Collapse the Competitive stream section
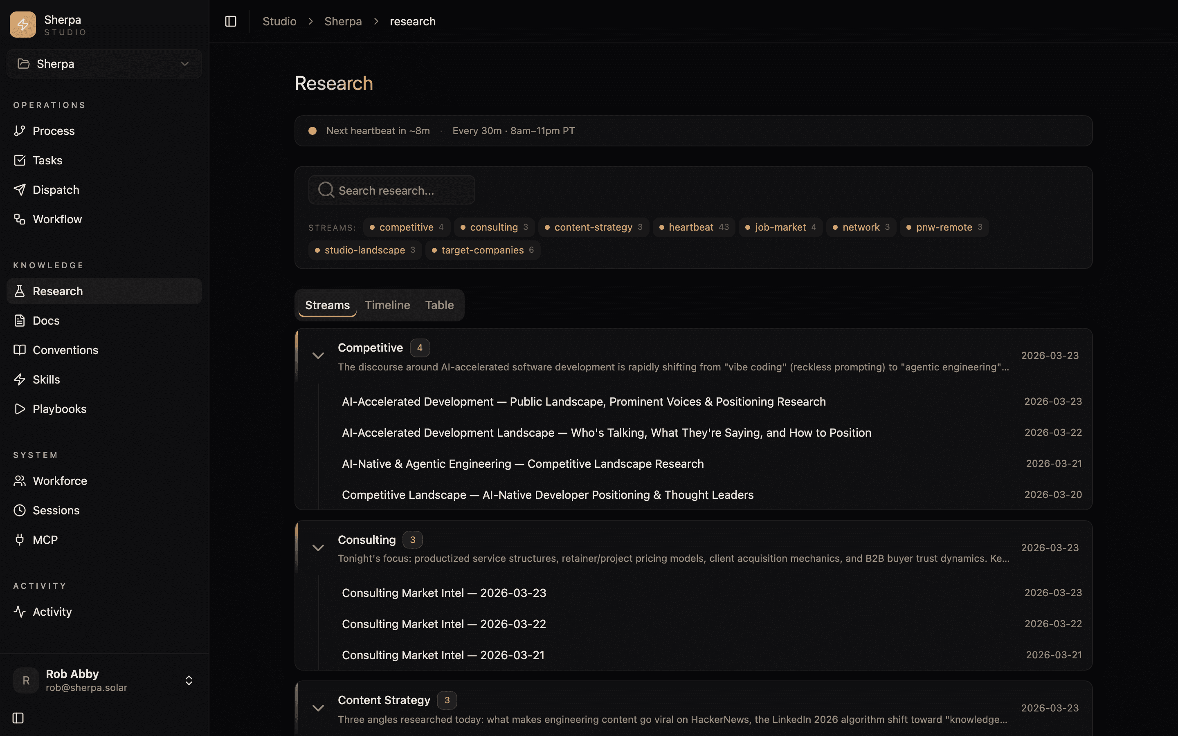This screenshot has width=1178, height=736. pyautogui.click(x=318, y=356)
